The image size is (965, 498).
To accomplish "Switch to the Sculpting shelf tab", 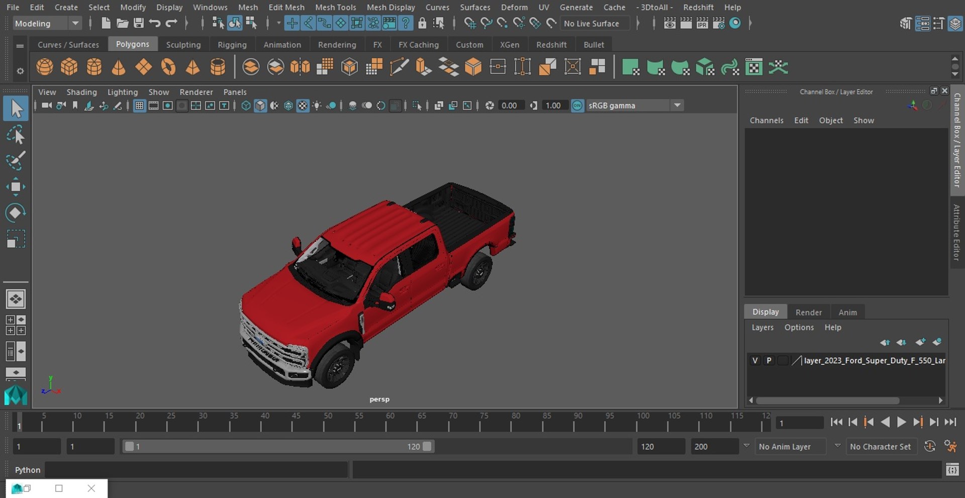I will [183, 45].
